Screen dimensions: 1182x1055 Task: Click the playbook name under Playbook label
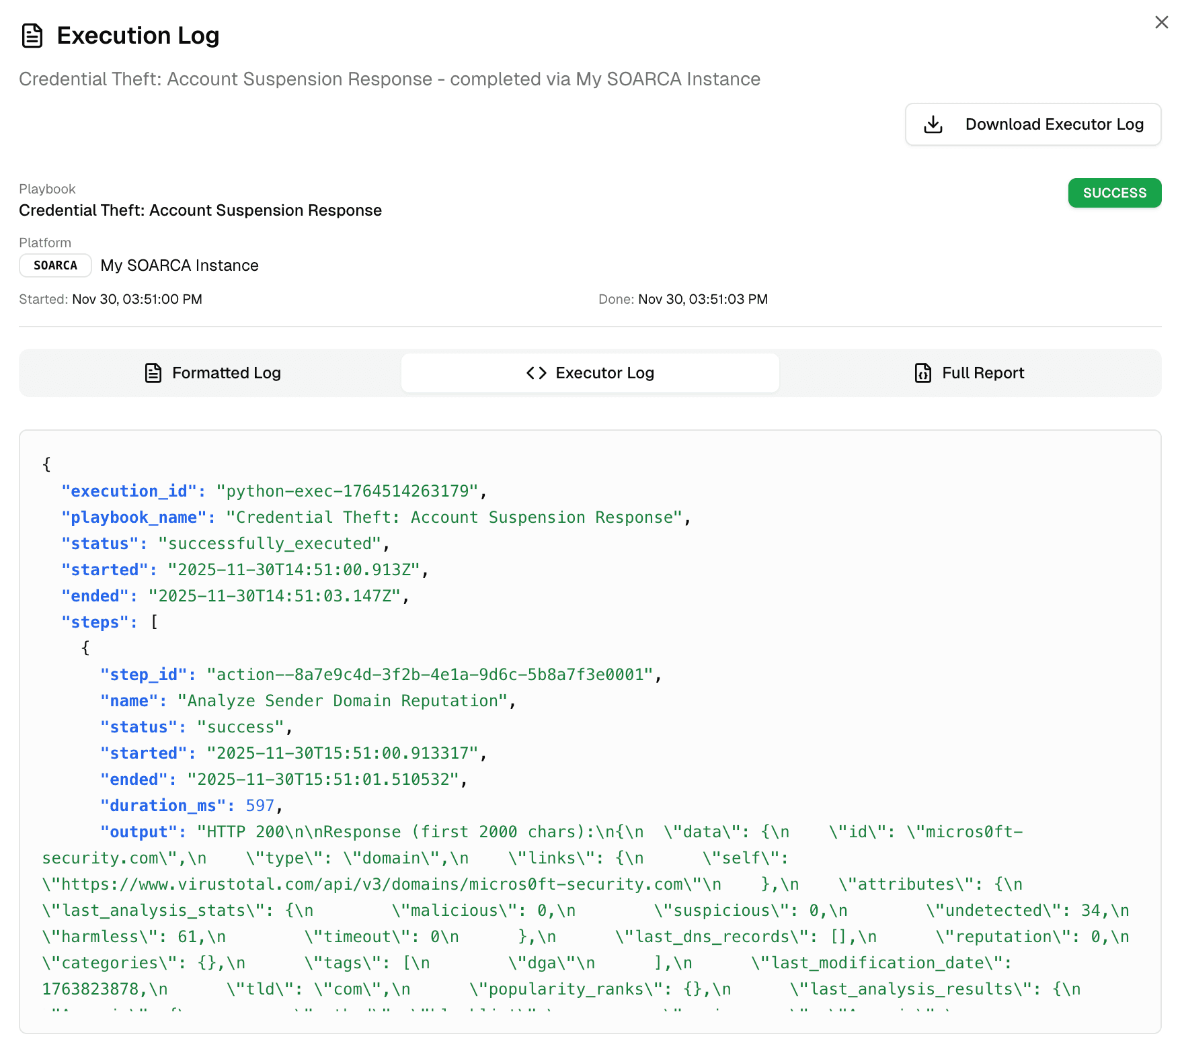tap(200, 210)
